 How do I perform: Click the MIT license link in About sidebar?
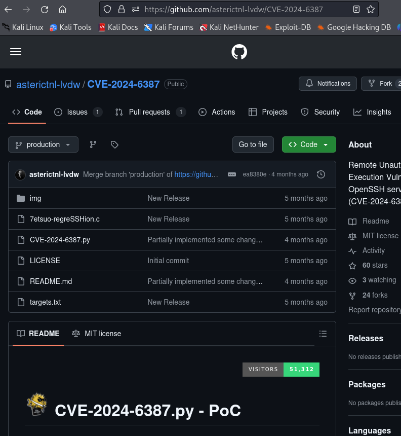click(x=380, y=236)
